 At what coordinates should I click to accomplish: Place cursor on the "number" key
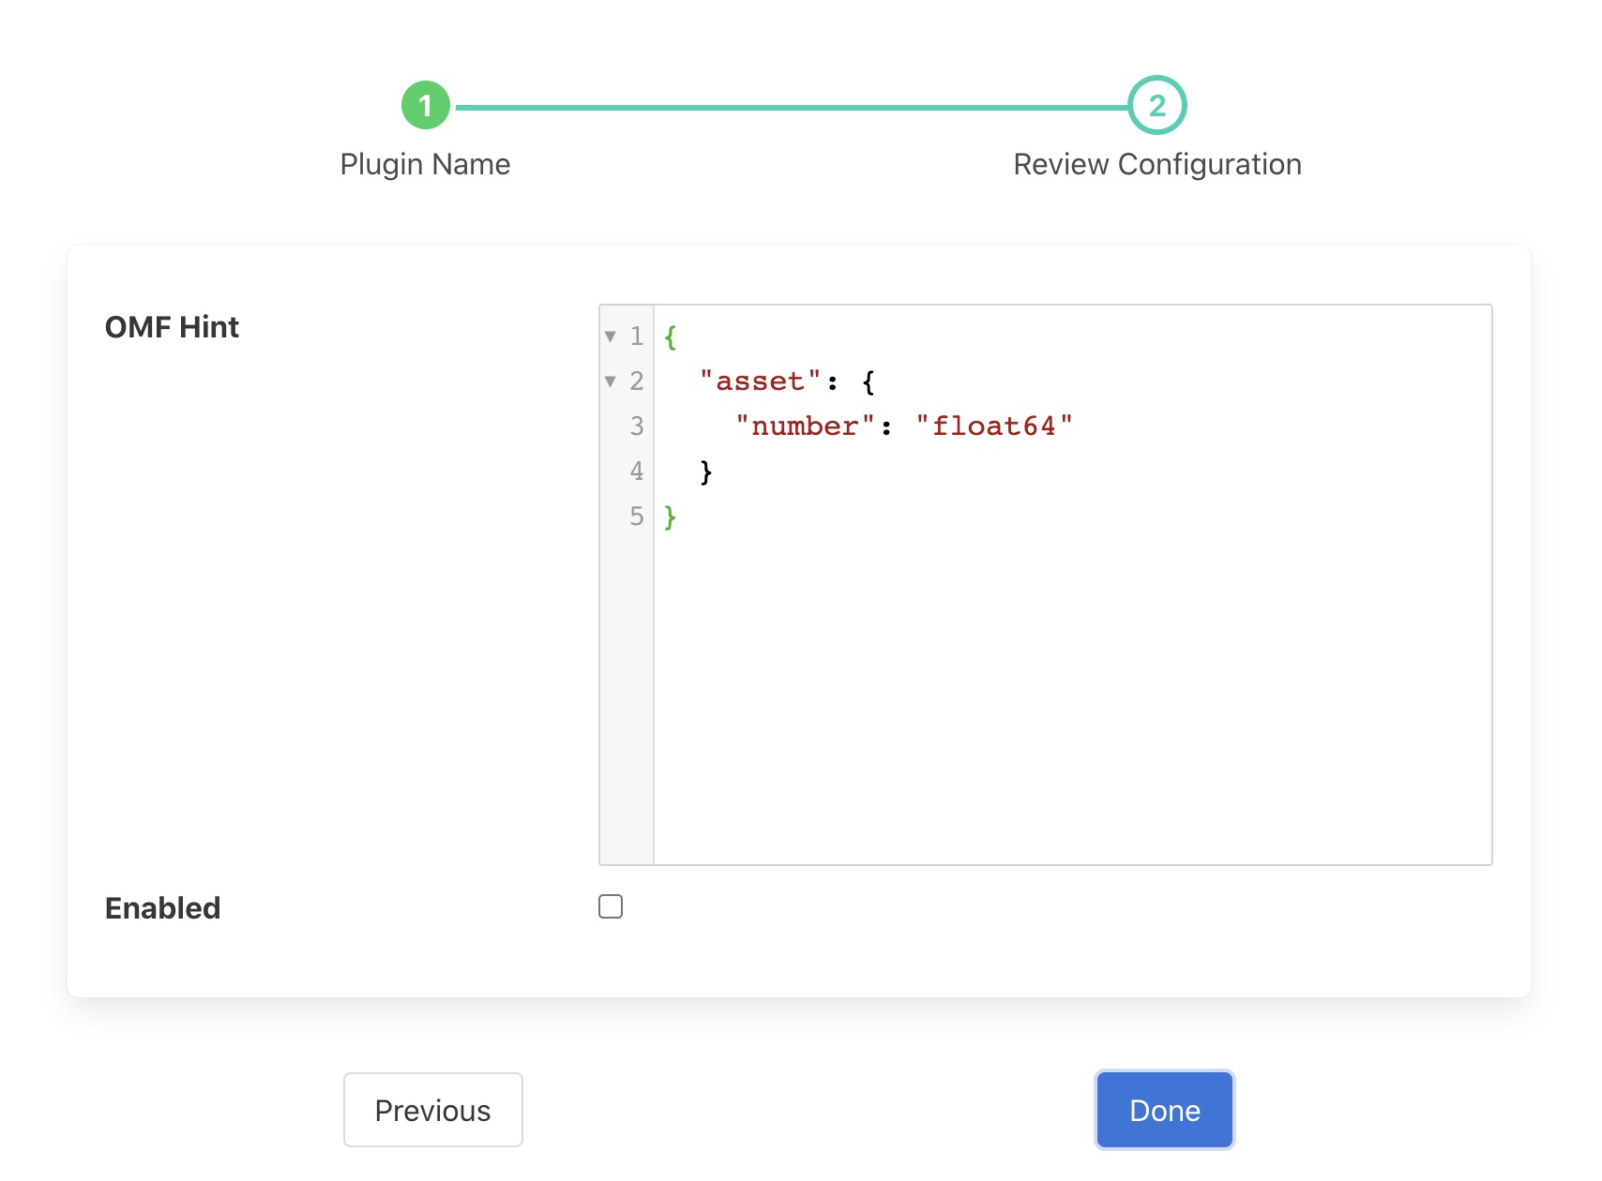tap(805, 426)
